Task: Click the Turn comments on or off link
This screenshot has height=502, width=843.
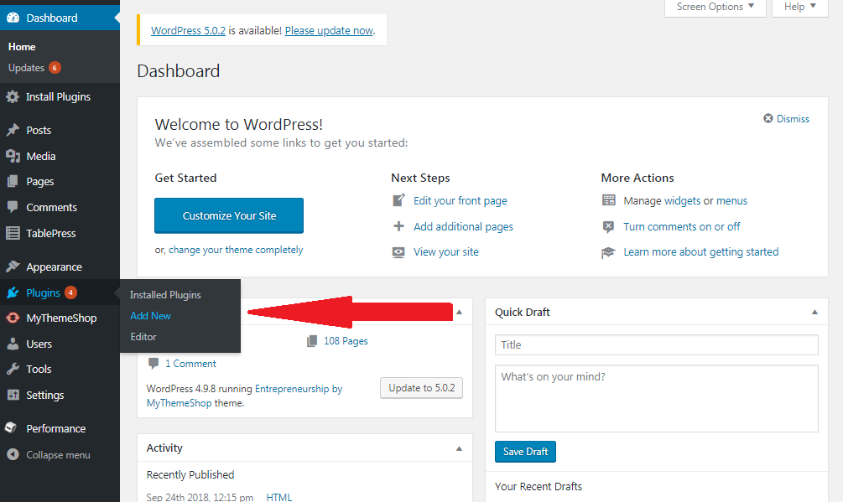Action: click(682, 226)
